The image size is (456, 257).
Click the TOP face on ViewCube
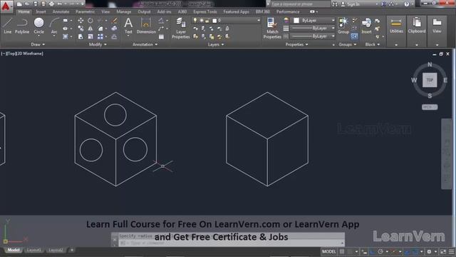(x=430, y=80)
